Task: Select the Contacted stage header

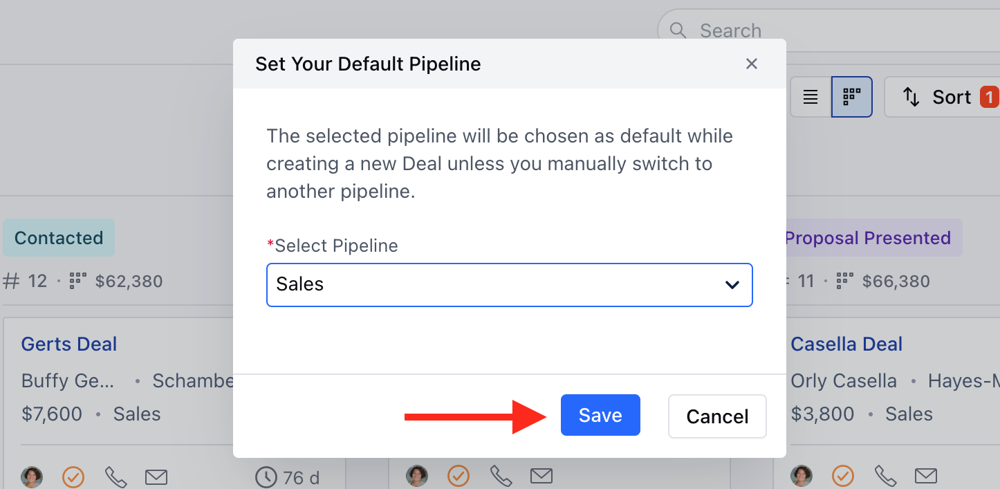Action: click(58, 237)
